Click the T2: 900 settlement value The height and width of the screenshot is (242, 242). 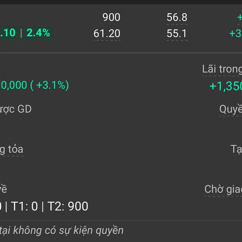pyautogui.click(x=68, y=206)
